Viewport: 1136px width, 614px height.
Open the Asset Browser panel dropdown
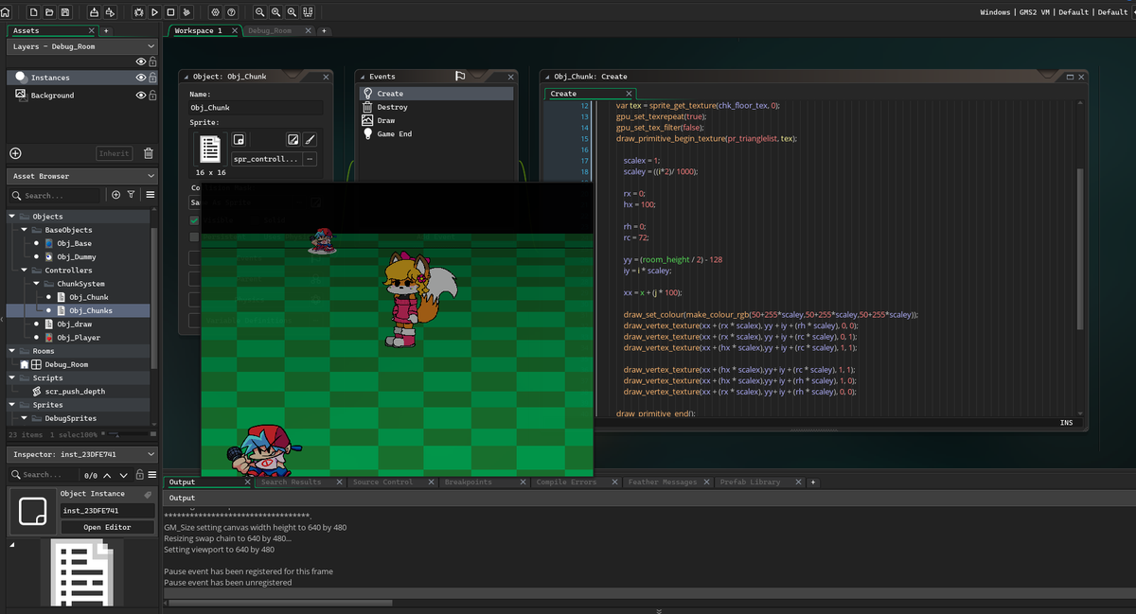151,176
